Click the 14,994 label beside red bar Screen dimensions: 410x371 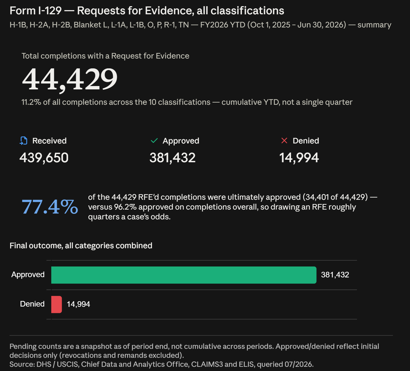pyautogui.click(x=79, y=304)
